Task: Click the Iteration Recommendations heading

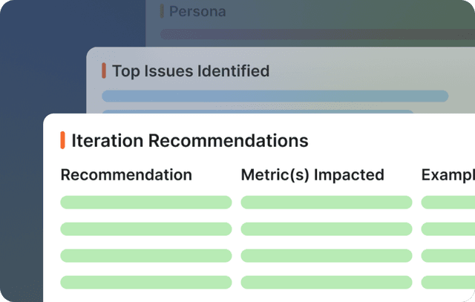Action: tap(189, 140)
